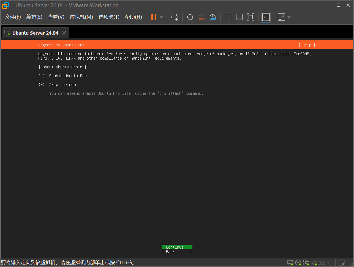This screenshot has height=267, width=354.
Task: Open the 虚拟机(M) menu
Action: tap(81, 17)
